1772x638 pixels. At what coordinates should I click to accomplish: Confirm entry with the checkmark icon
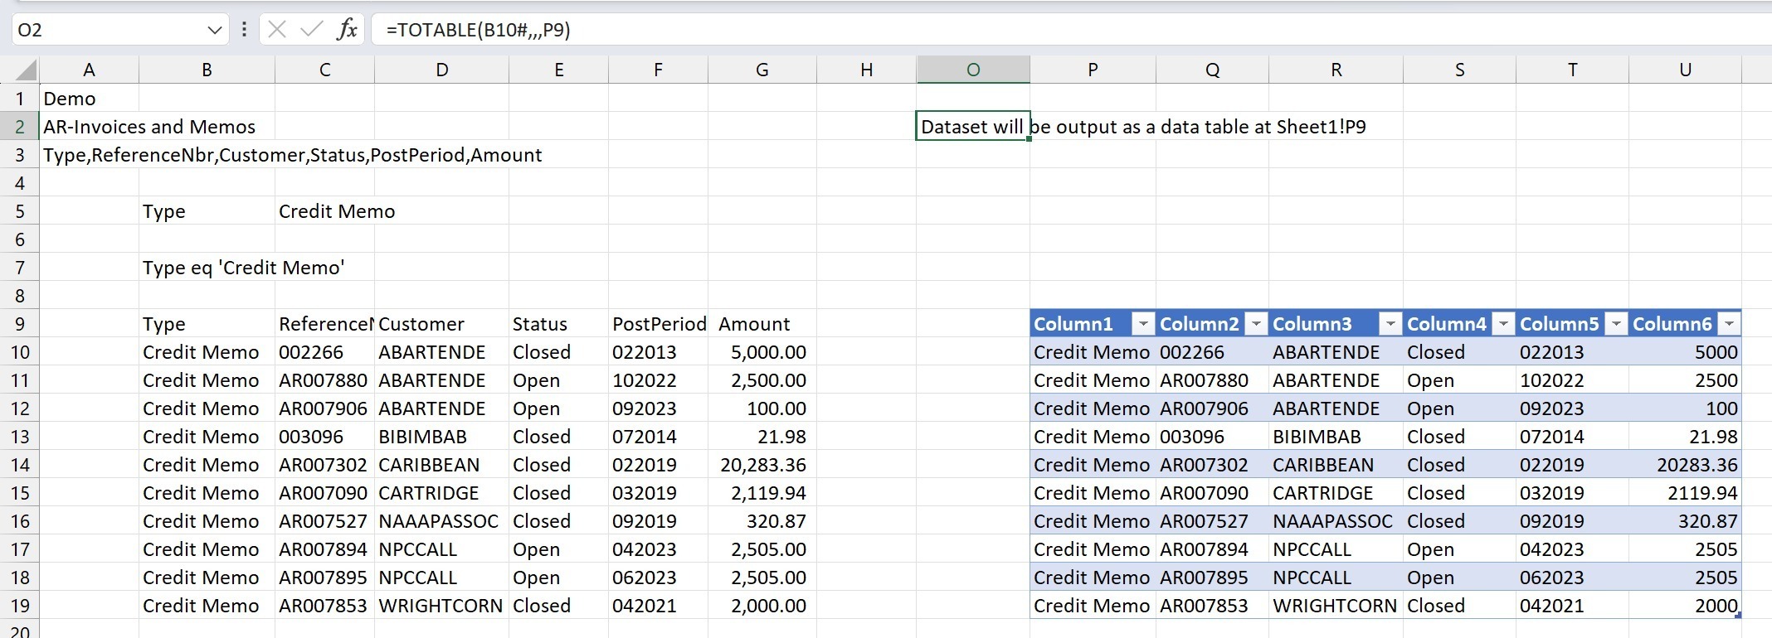click(312, 30)
